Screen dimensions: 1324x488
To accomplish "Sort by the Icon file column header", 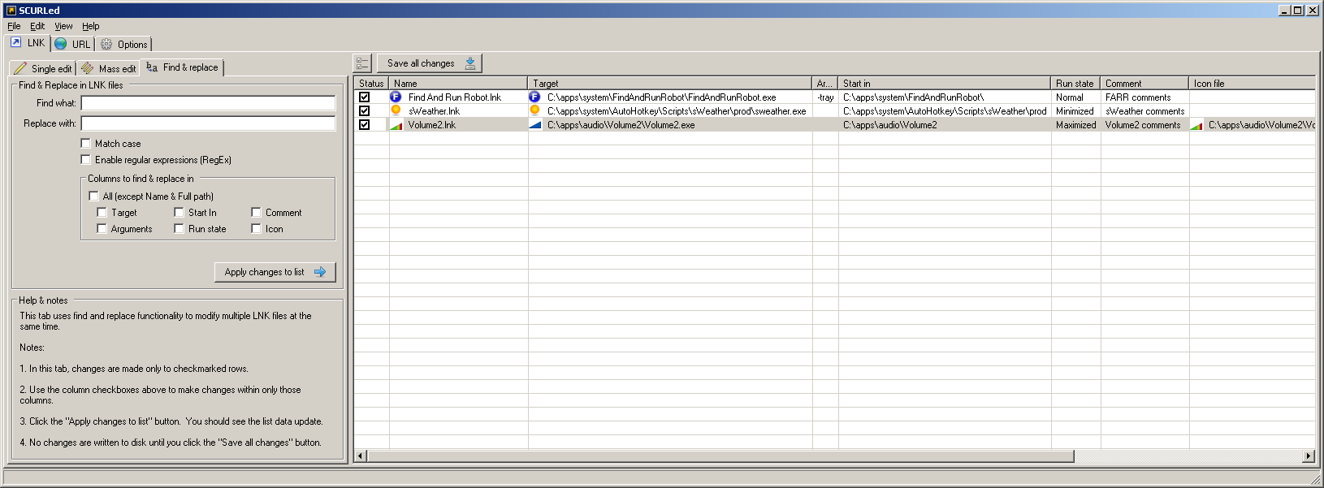I will click(x=1252, y=83).
